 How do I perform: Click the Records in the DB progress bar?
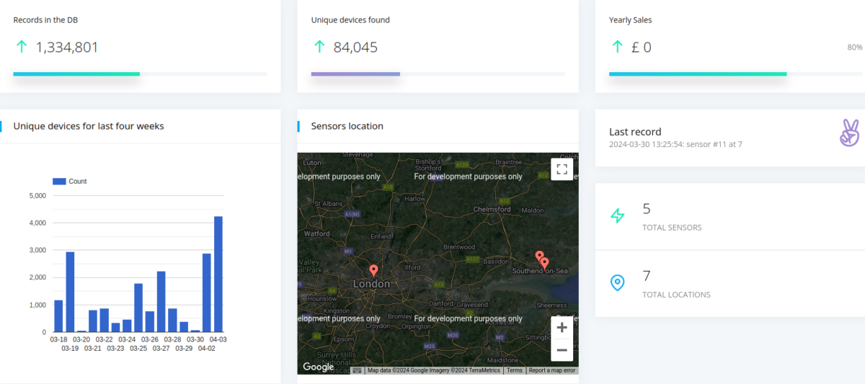pos(140,73)
